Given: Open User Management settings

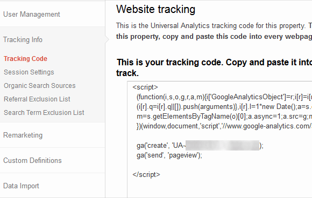Looking at the screenshot, I should tap(32, 15).
